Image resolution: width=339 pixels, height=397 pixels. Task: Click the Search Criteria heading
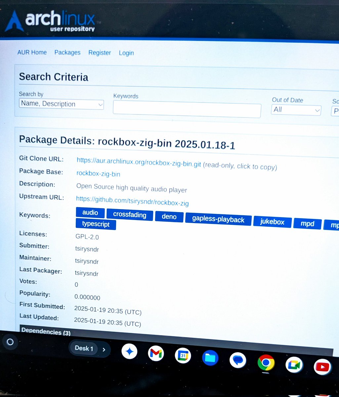(54, 77)
